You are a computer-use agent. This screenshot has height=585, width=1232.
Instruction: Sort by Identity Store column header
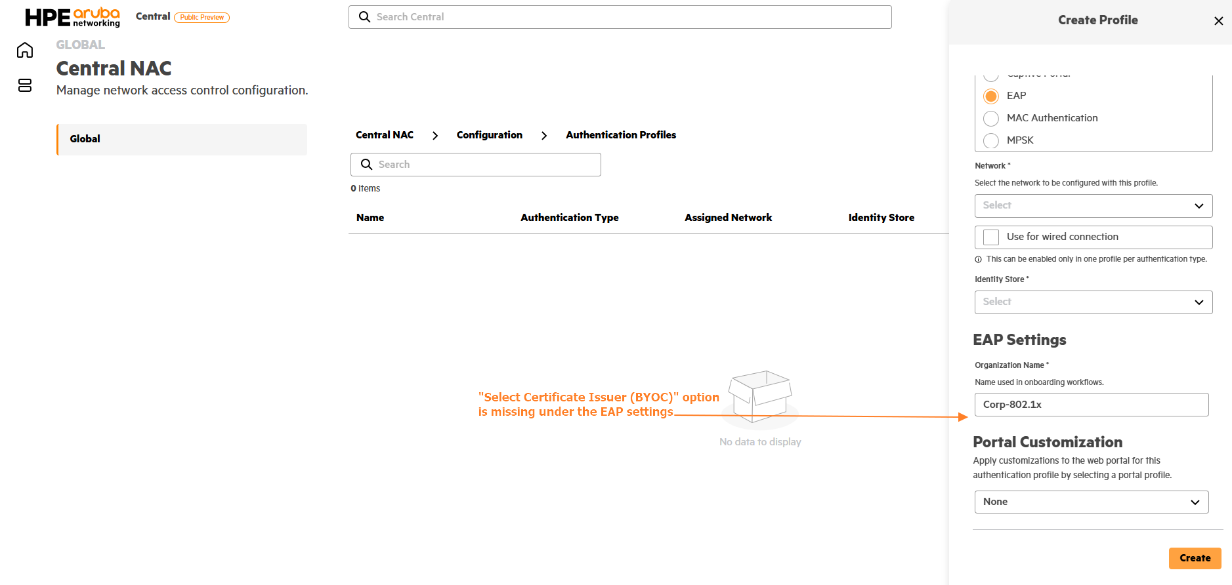pyautogui.click(x=882, y=218)
